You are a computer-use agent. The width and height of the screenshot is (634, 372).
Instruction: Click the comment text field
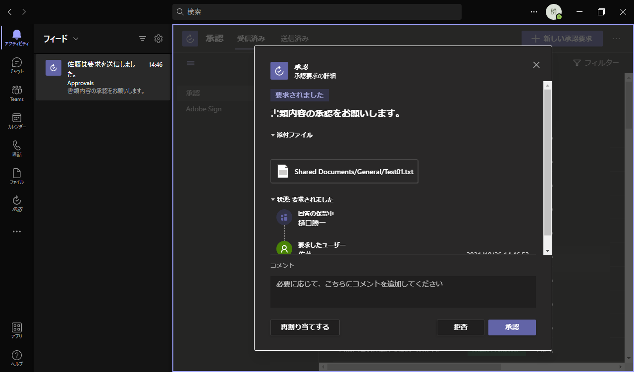click(x=403, y=292)
